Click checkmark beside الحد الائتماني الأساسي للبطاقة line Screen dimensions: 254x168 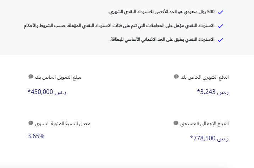click(220, 40)
